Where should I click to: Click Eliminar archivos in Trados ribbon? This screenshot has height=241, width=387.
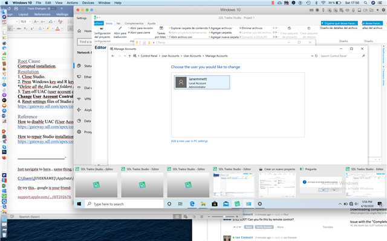pos(251,28)
